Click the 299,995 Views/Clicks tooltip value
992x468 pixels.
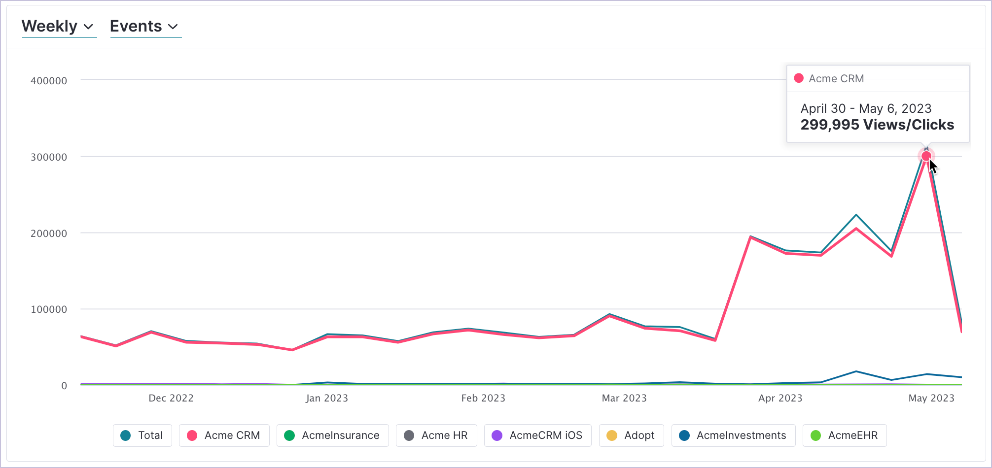pos(877,125)
